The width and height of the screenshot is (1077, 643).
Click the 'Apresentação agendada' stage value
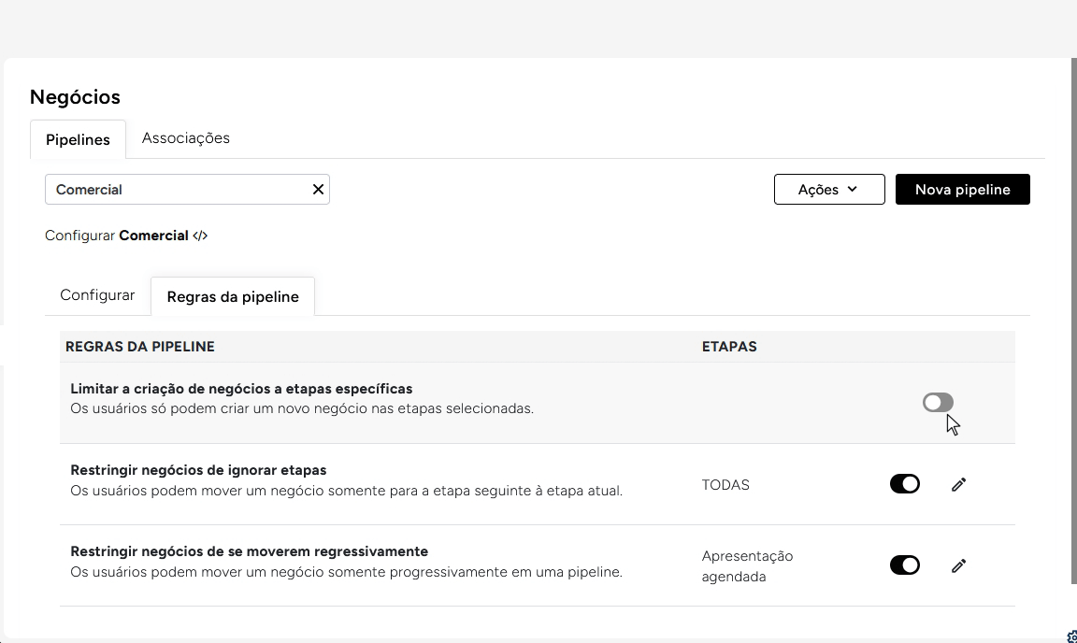pos(747,566)
